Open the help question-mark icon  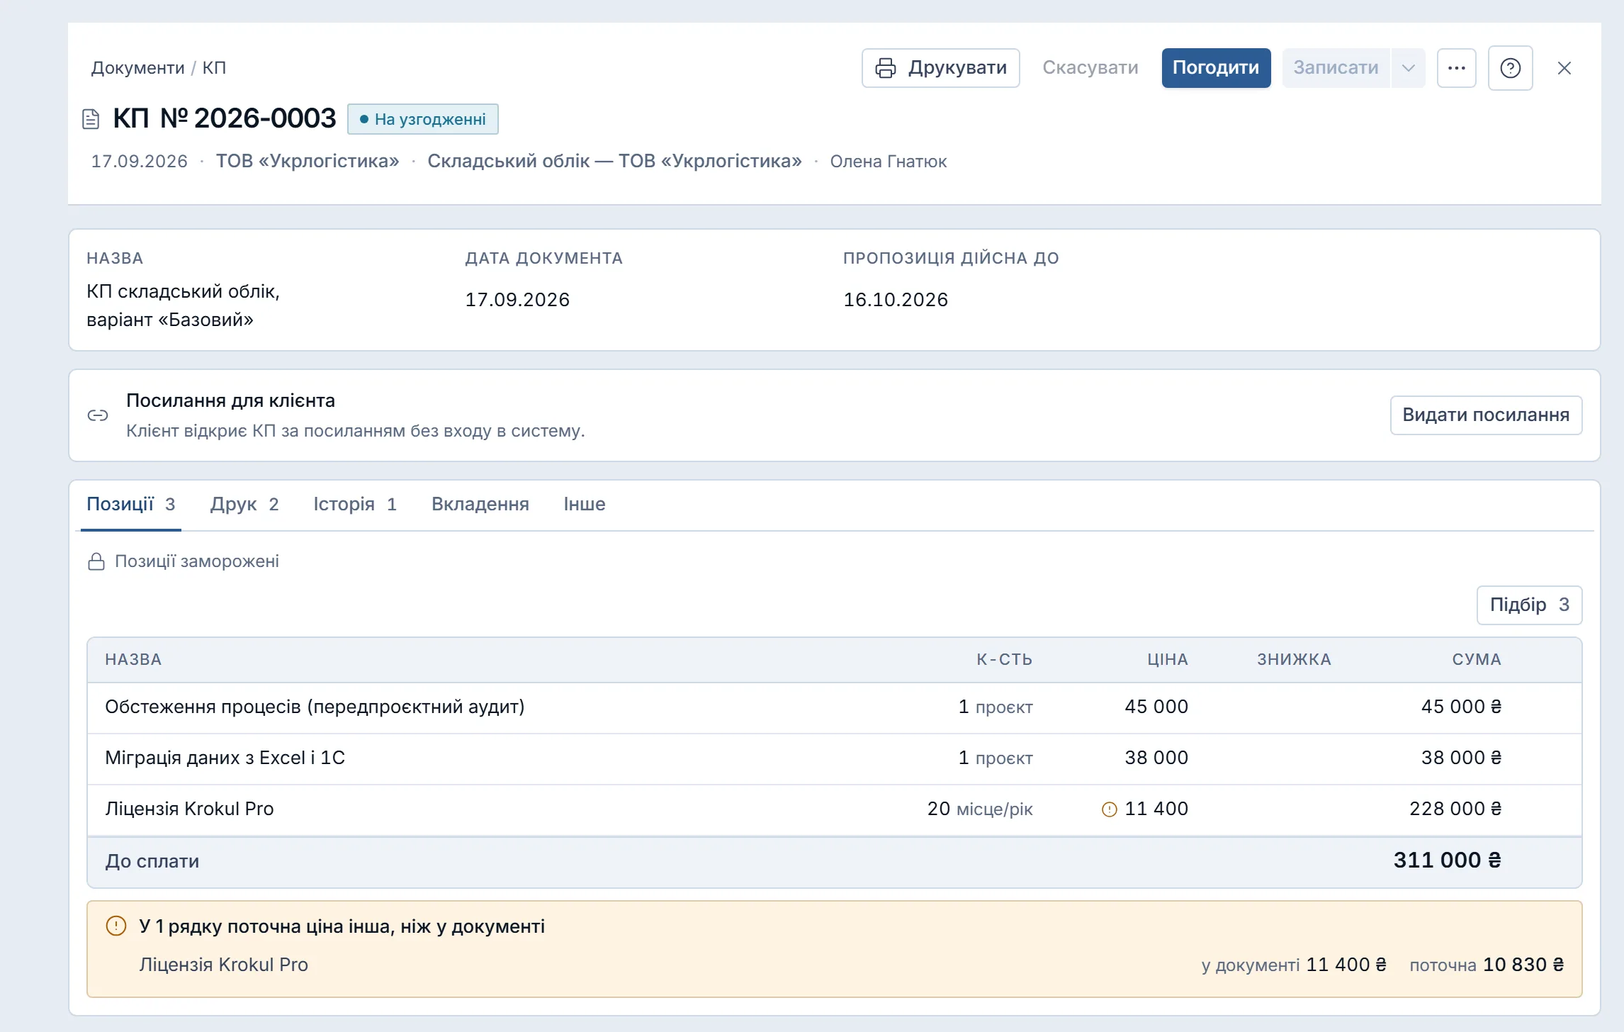pos(1510,68)
